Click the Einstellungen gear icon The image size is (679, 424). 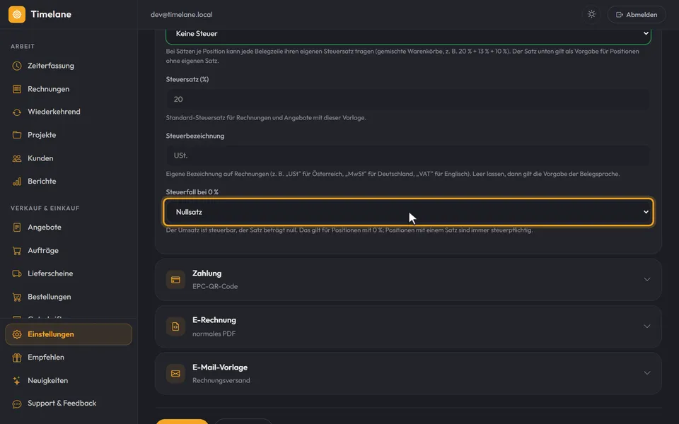pyautogui.click(x=17, y=334)
